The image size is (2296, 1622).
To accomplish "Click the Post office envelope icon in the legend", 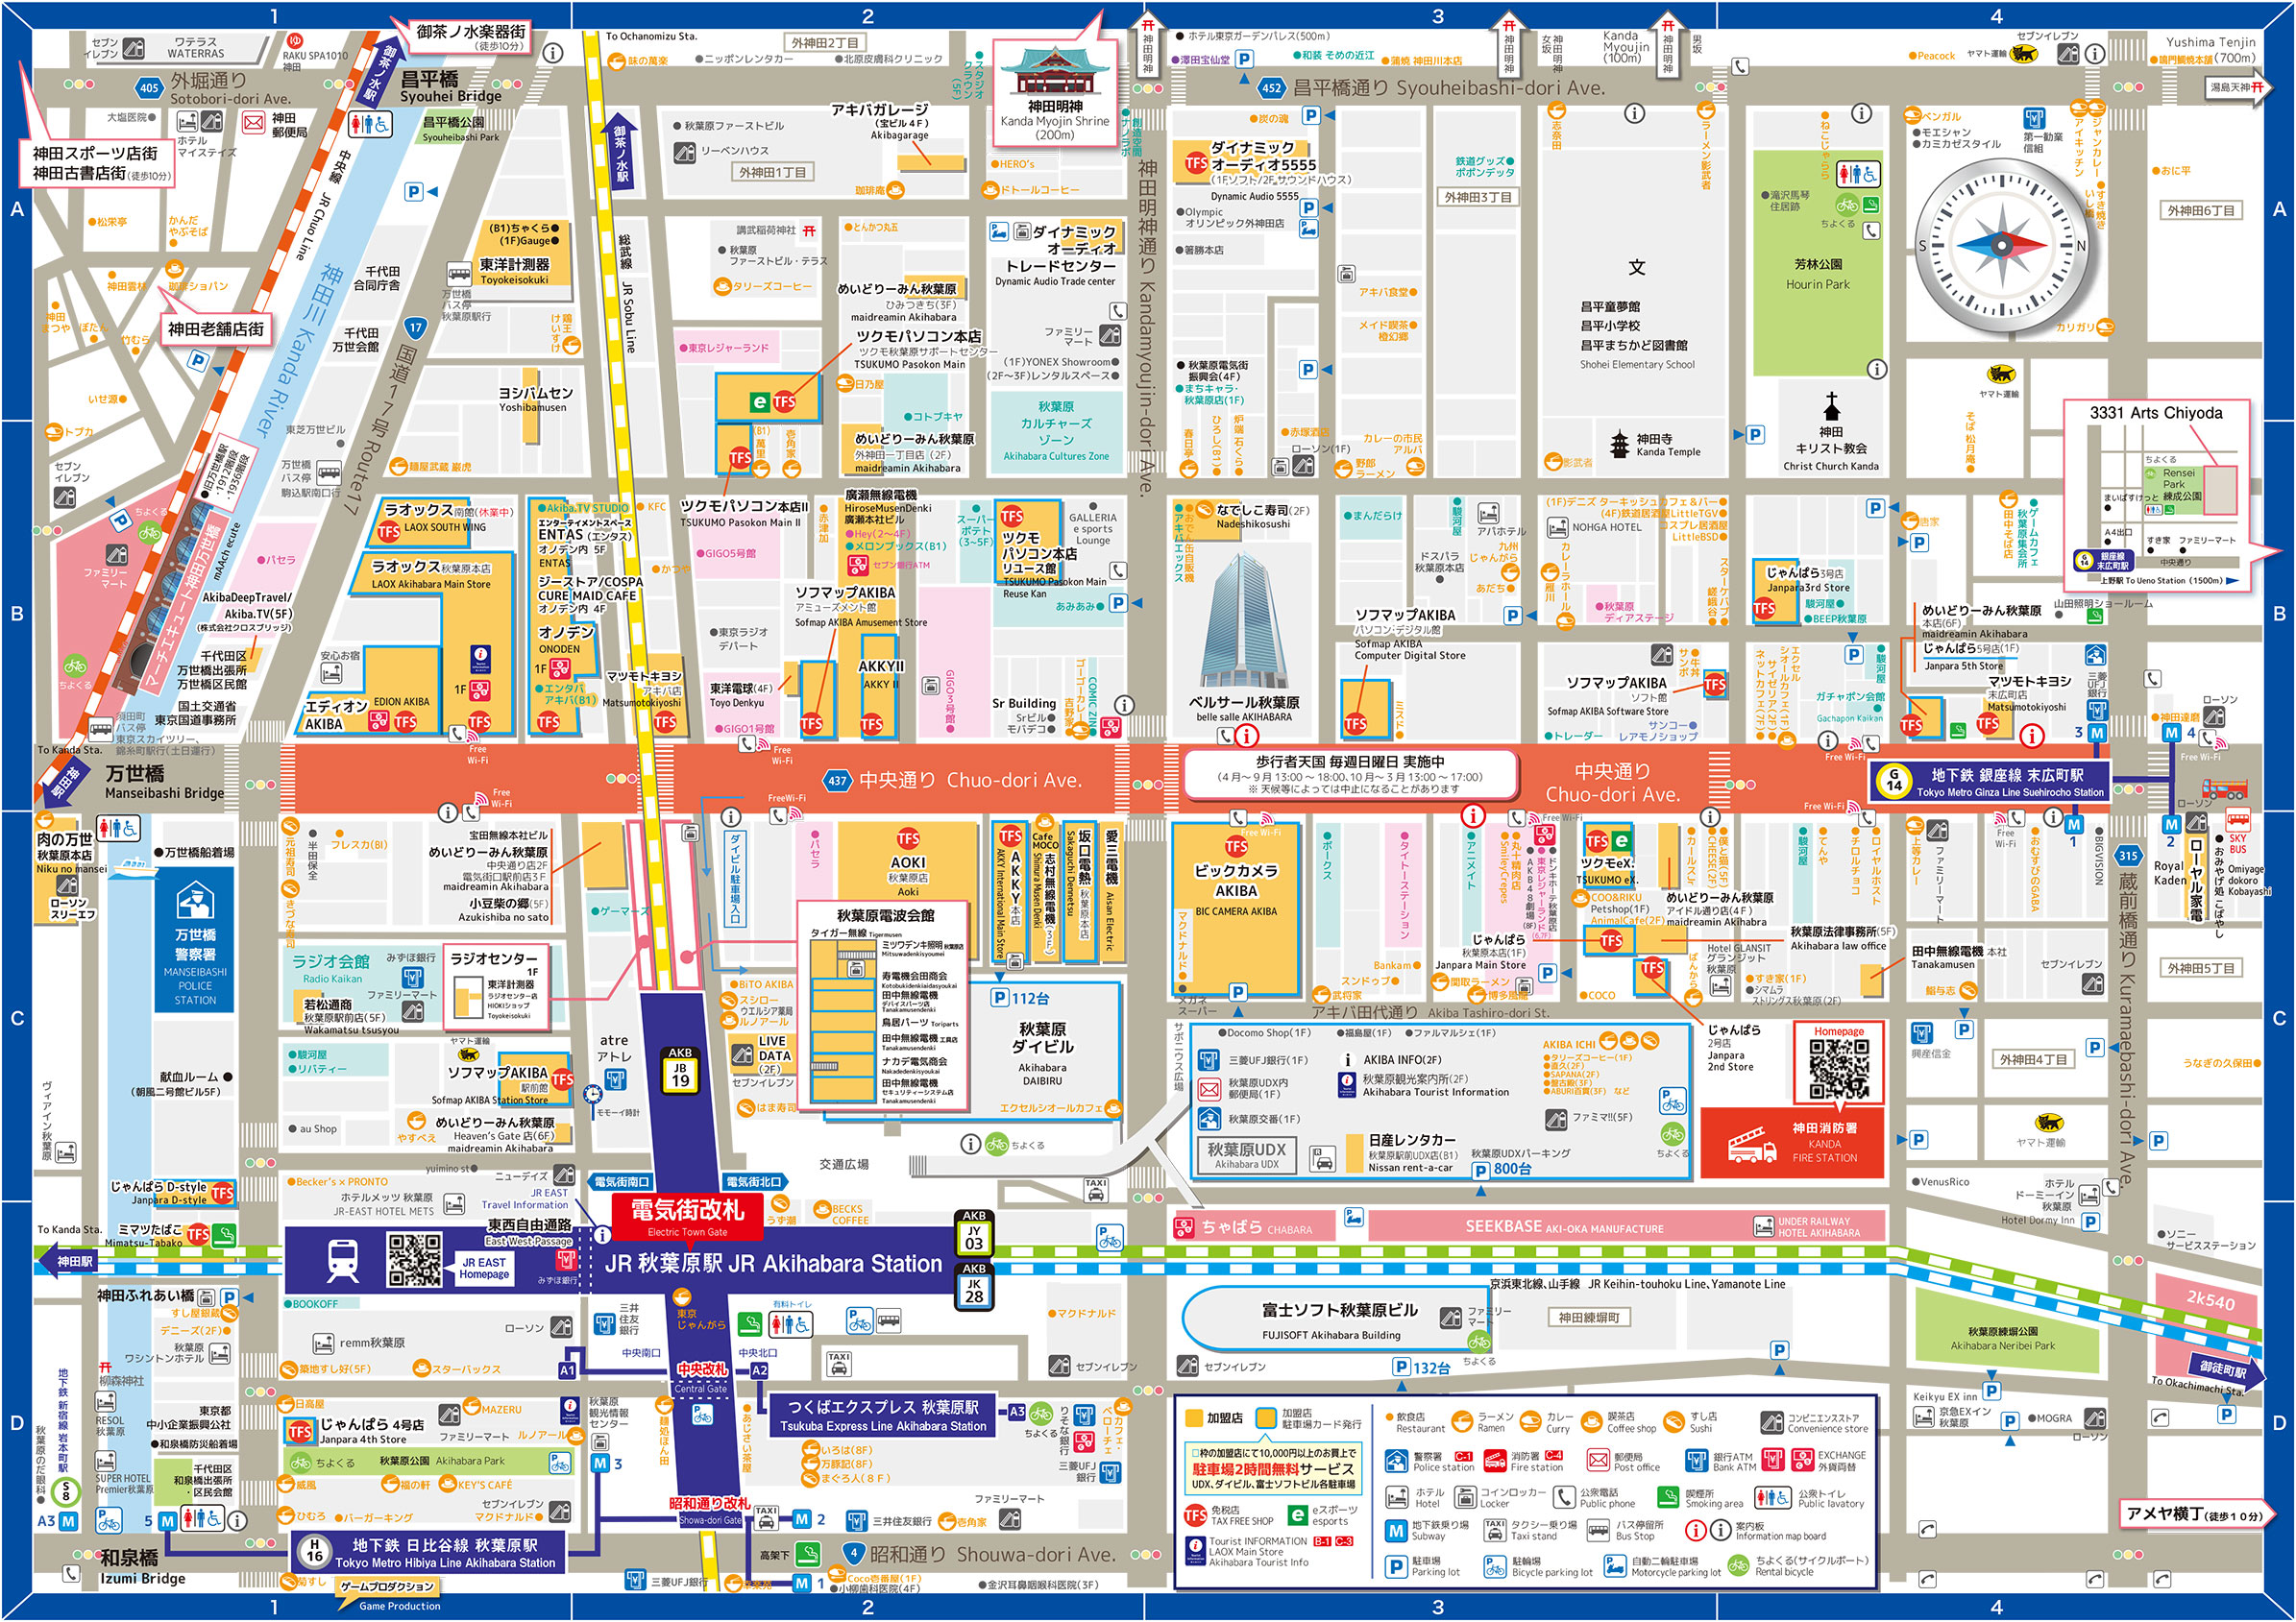I will coord(1597,1462).
